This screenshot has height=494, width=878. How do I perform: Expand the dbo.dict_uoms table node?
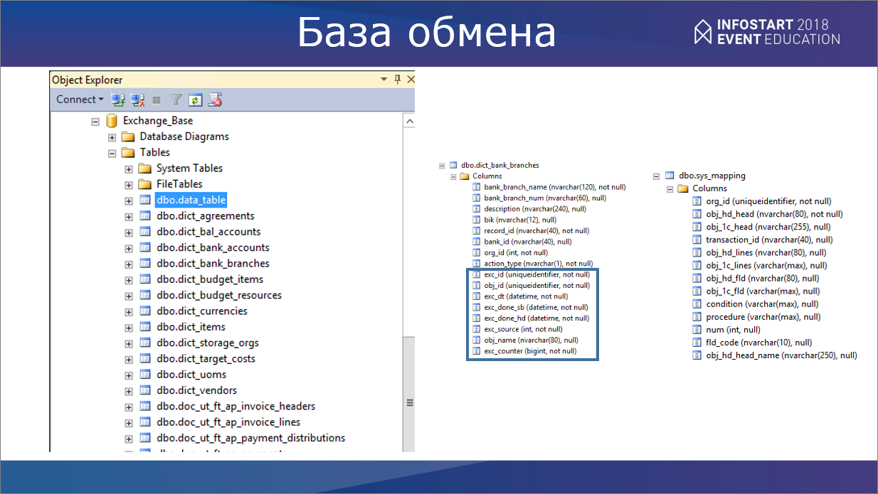tap(129, 375)
